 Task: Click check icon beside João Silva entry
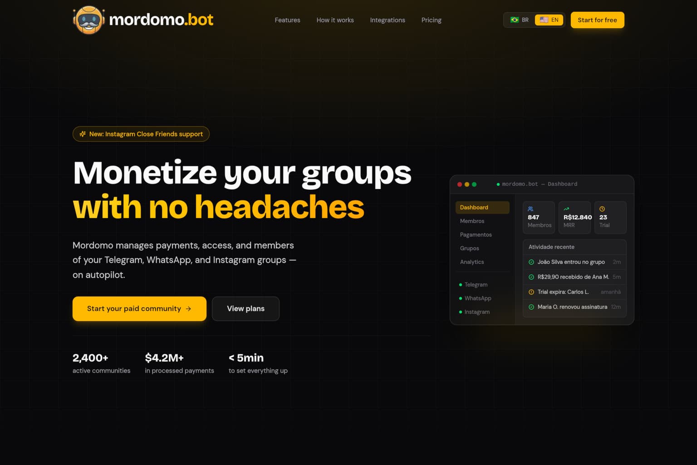click(531, 262)
